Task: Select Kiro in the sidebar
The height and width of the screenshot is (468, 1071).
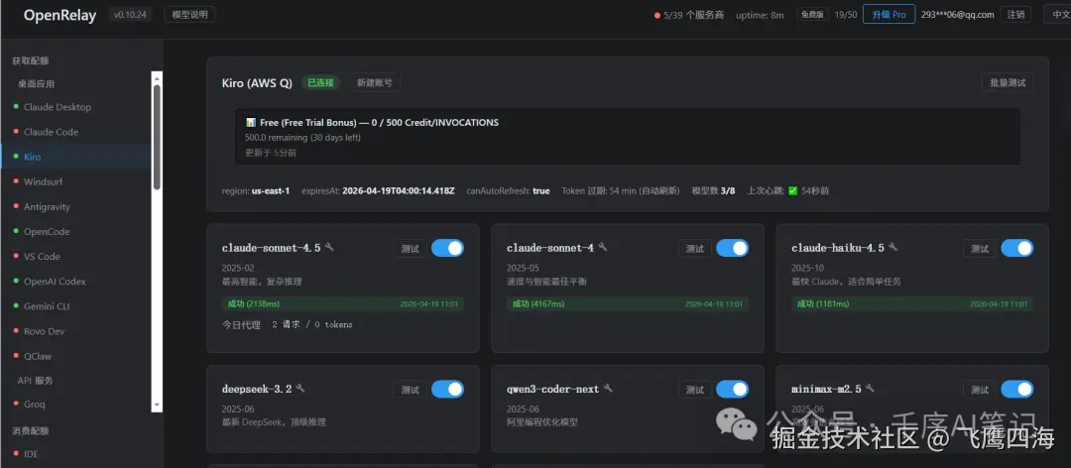Action: [x=75, y=157]
